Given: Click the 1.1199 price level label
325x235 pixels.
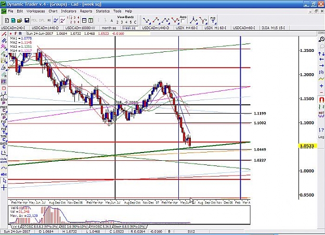Looking at the screenshot, I should 259,114.
